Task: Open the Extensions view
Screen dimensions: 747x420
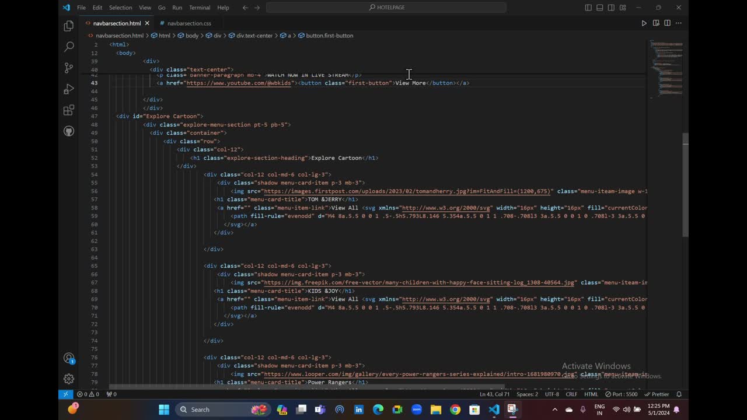Action: tap(69, 110)
